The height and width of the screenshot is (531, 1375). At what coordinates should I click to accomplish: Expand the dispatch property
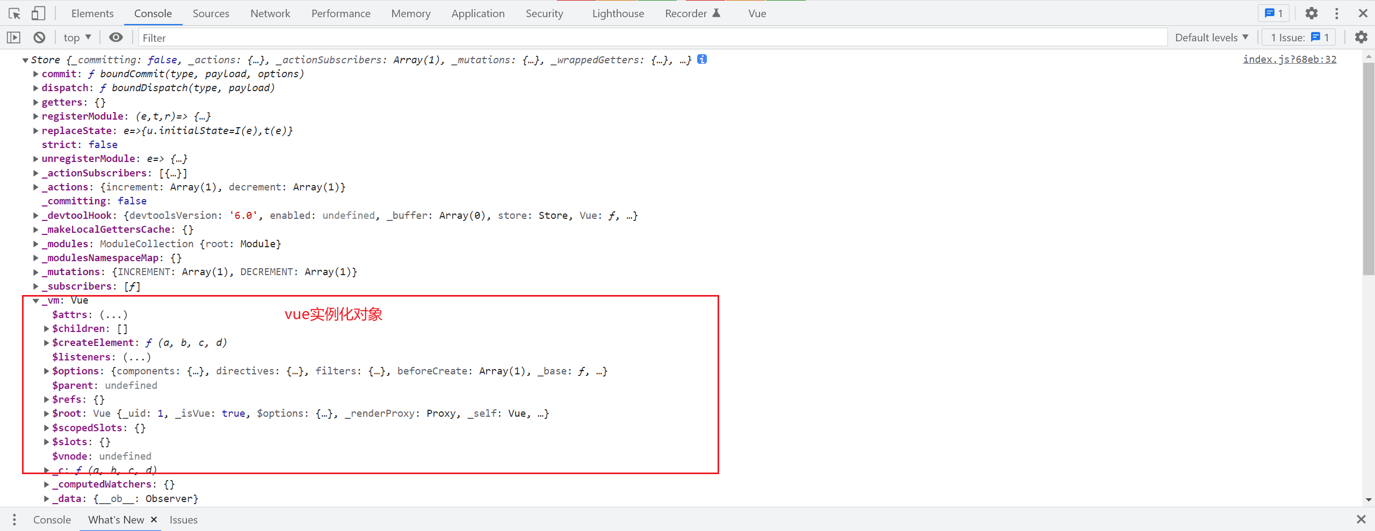(36, 88)
